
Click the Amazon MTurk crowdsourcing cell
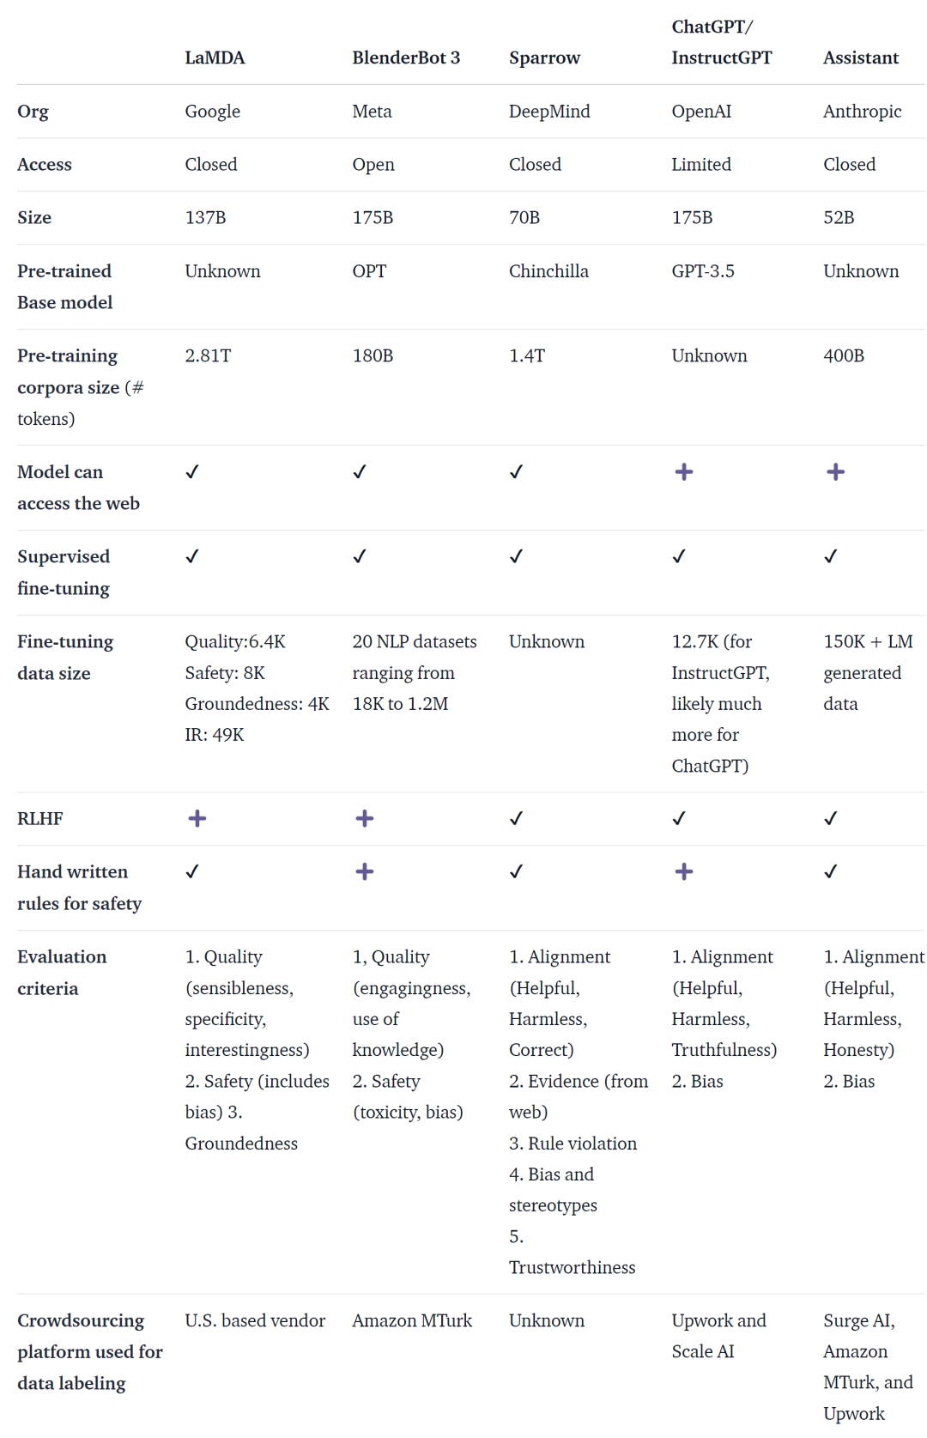pyautogui.click(x=412, y=1320)
